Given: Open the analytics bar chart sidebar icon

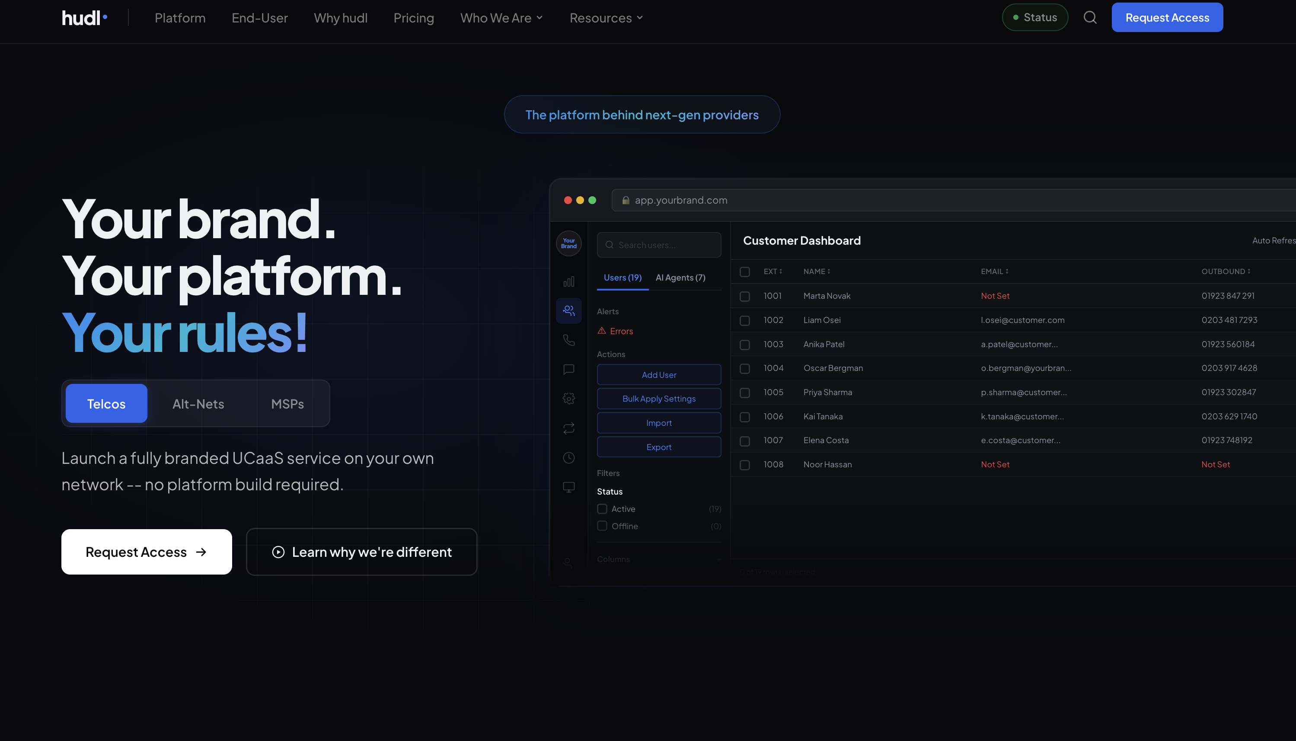Looking at the screenshot, I should point(569,281).
